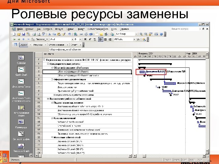Toggle the AutoFilter funnel button
Viewport: 219px width, 164px height.
138,39
